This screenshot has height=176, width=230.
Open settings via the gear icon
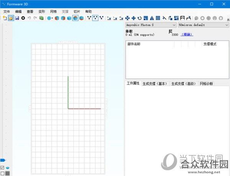(x=23, y=18)
